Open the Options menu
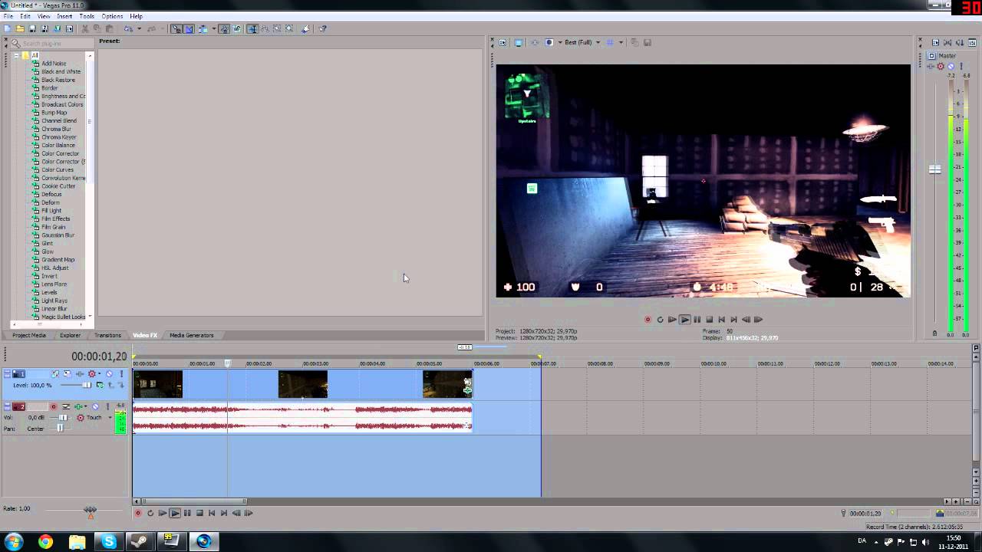Screen dimensions: 982x552 click(112, 16)
